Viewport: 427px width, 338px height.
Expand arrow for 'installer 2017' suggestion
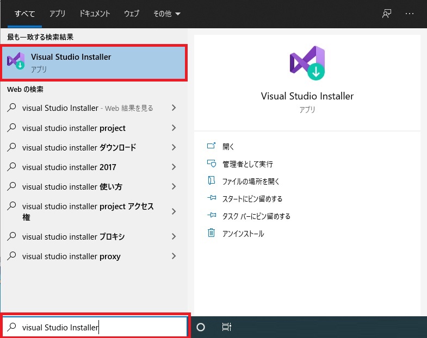point(174,167)
